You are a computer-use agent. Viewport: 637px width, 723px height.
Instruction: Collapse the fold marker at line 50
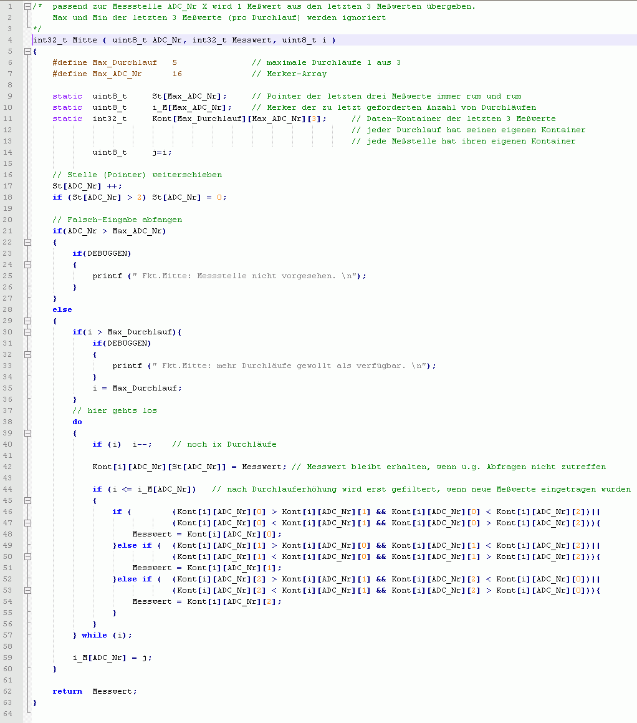coord(27,556)
